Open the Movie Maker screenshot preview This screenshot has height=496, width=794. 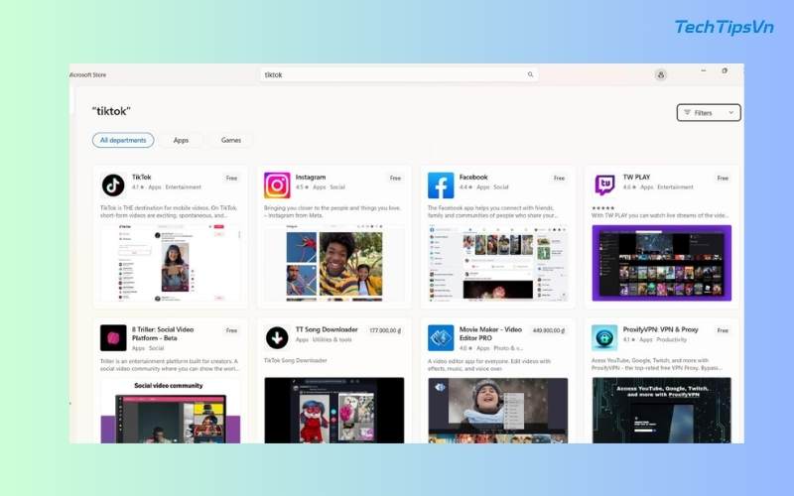click(x=498, y=411)
